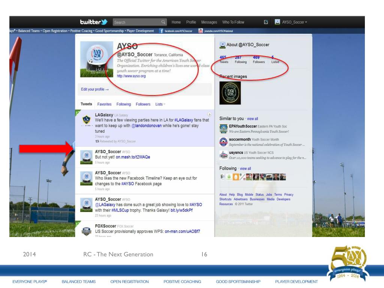Click avatar beside 'But not yet!' tweet
This screenshot has height=288, width=384.
(x=86, y=157)
